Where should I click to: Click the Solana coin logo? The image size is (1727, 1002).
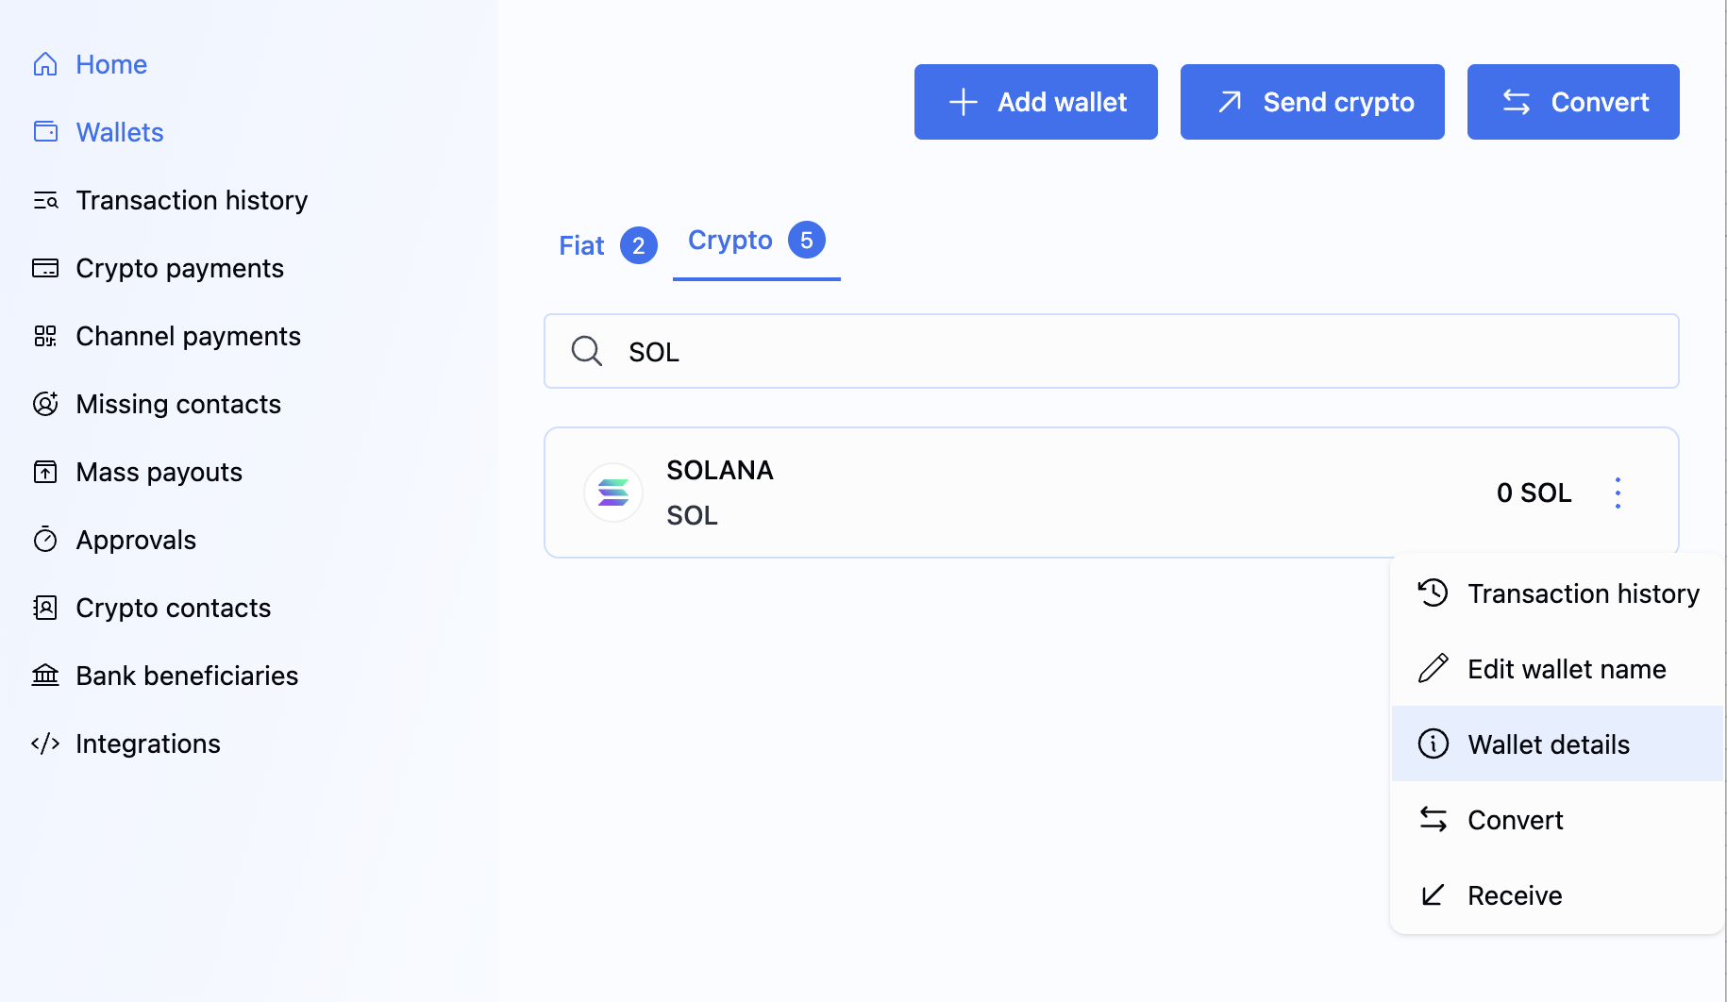pyautogui.click(x=613, y=493)
